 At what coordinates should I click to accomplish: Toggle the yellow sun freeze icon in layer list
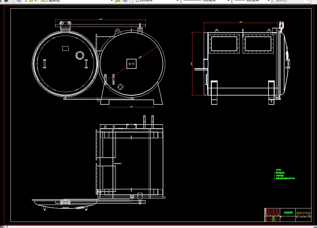click(31, 1)
